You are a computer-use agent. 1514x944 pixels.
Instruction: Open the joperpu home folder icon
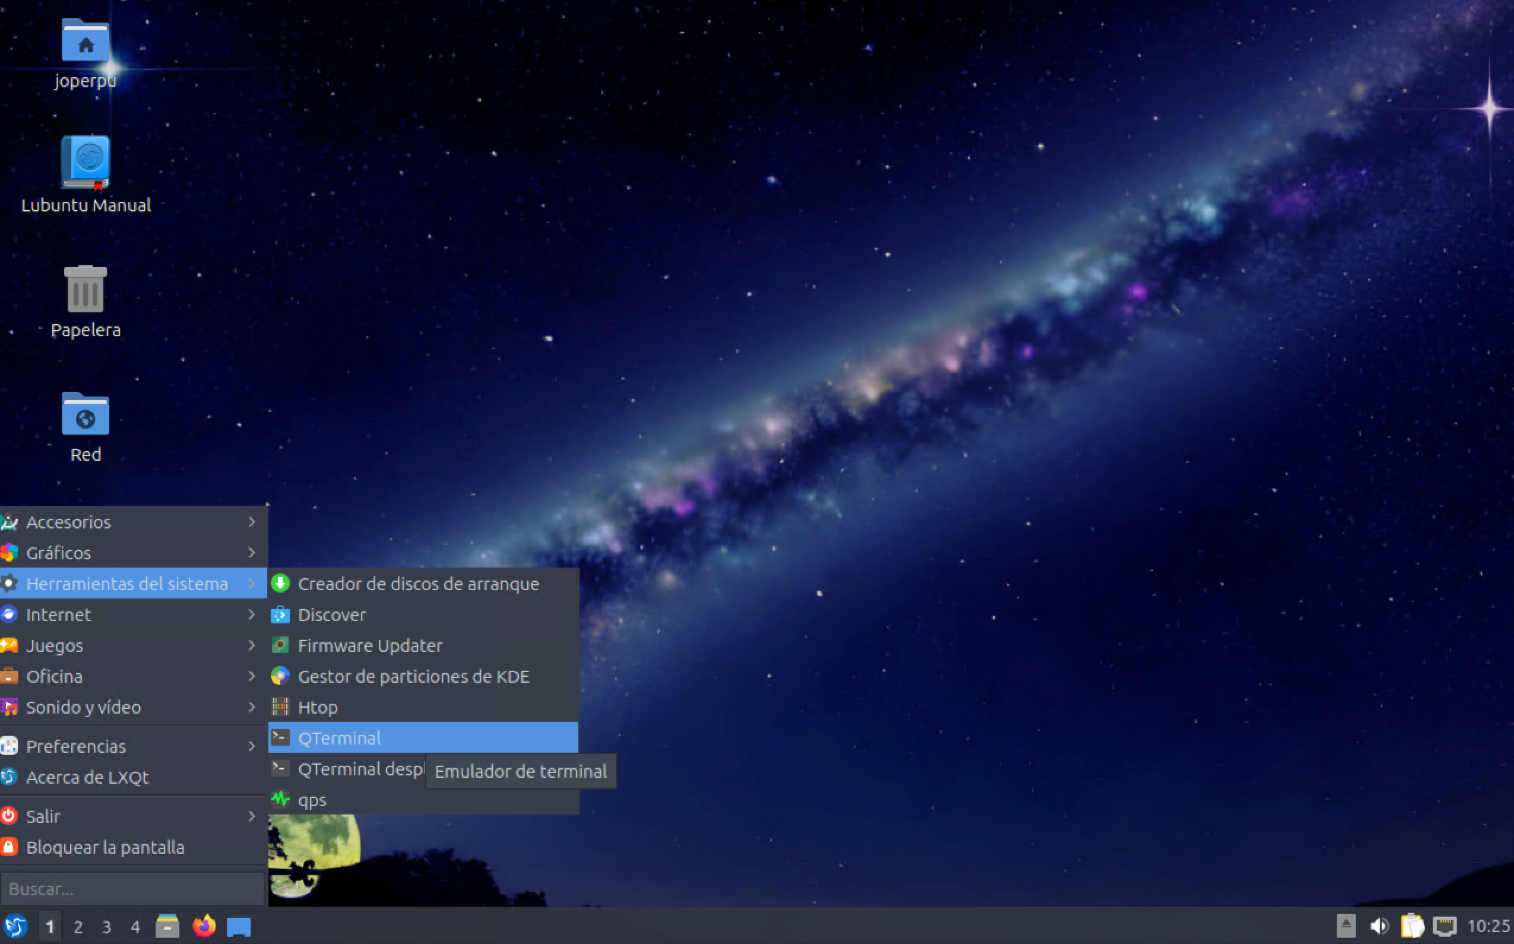click(85, 40)
